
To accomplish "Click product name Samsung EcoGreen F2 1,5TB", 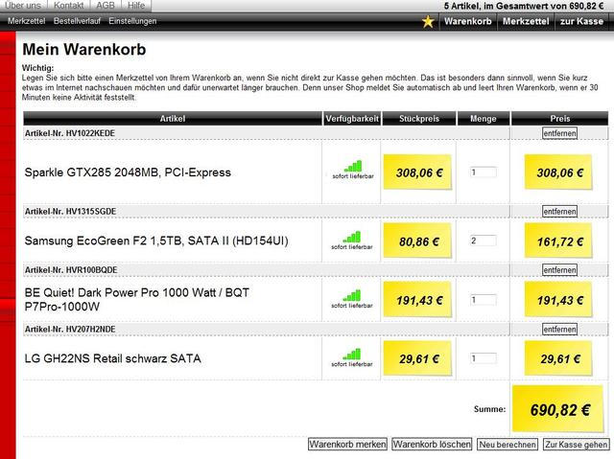I will [156, 241].
